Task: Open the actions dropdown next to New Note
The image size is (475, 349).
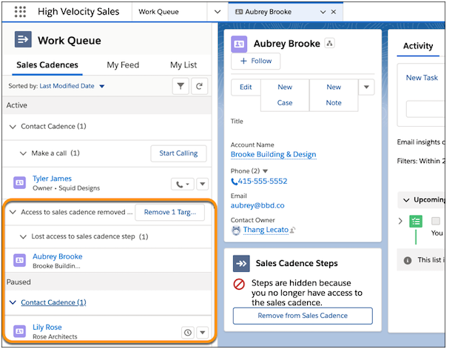Action: point(366,87)
